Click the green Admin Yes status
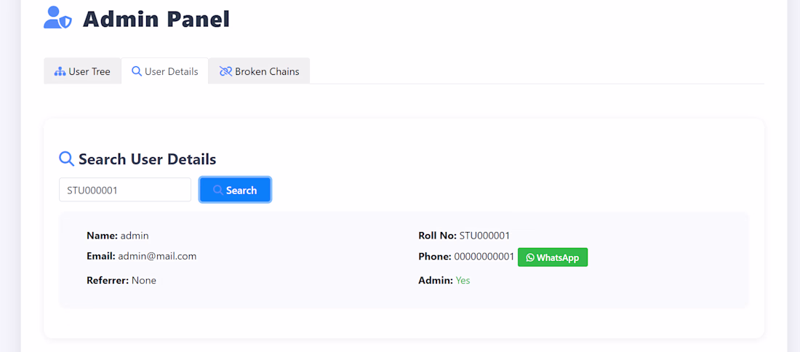The height and width of the screenshot is (352, 800). pyautogui.click(x=463, y=281)
